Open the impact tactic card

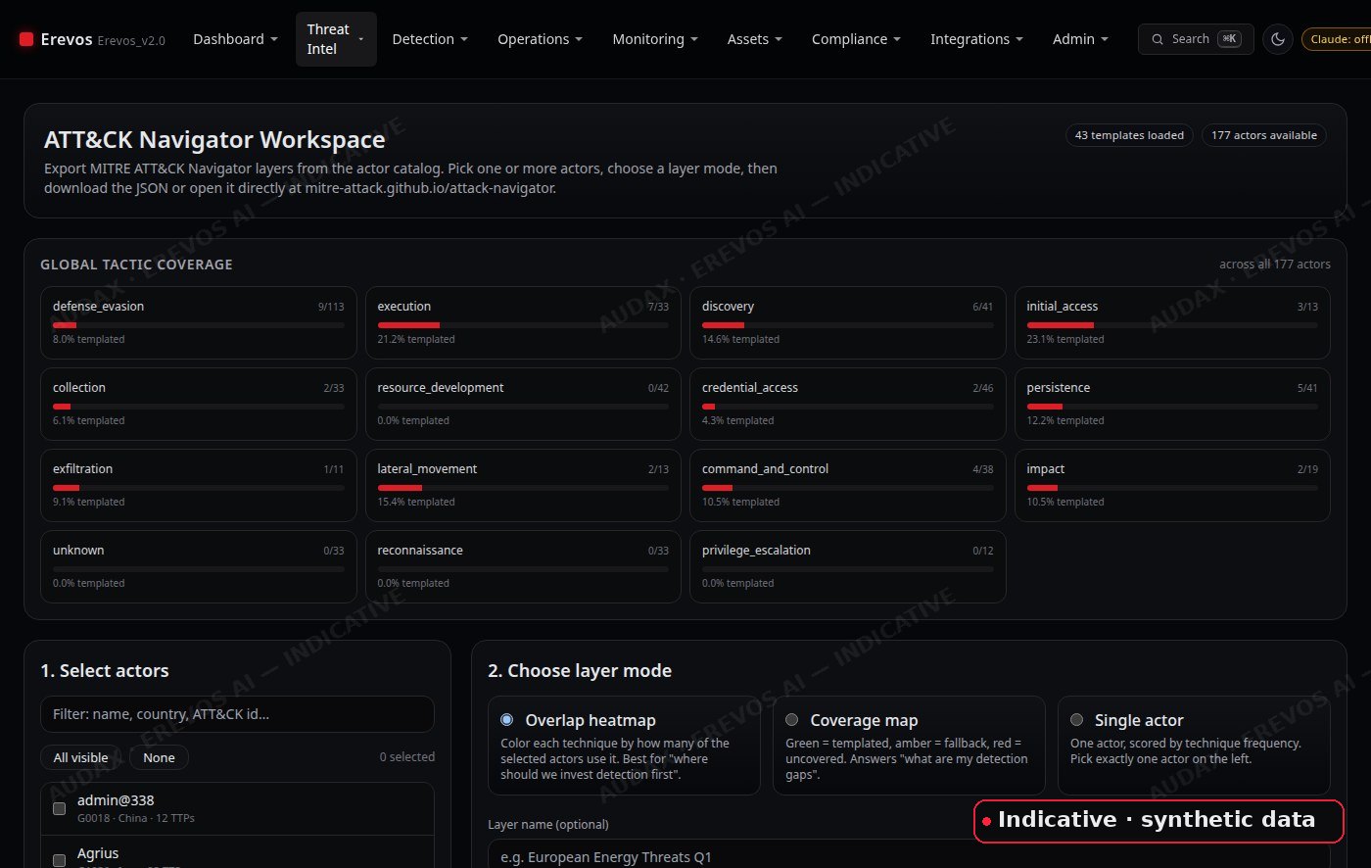pyautogui.click(x=1172, y=485)
